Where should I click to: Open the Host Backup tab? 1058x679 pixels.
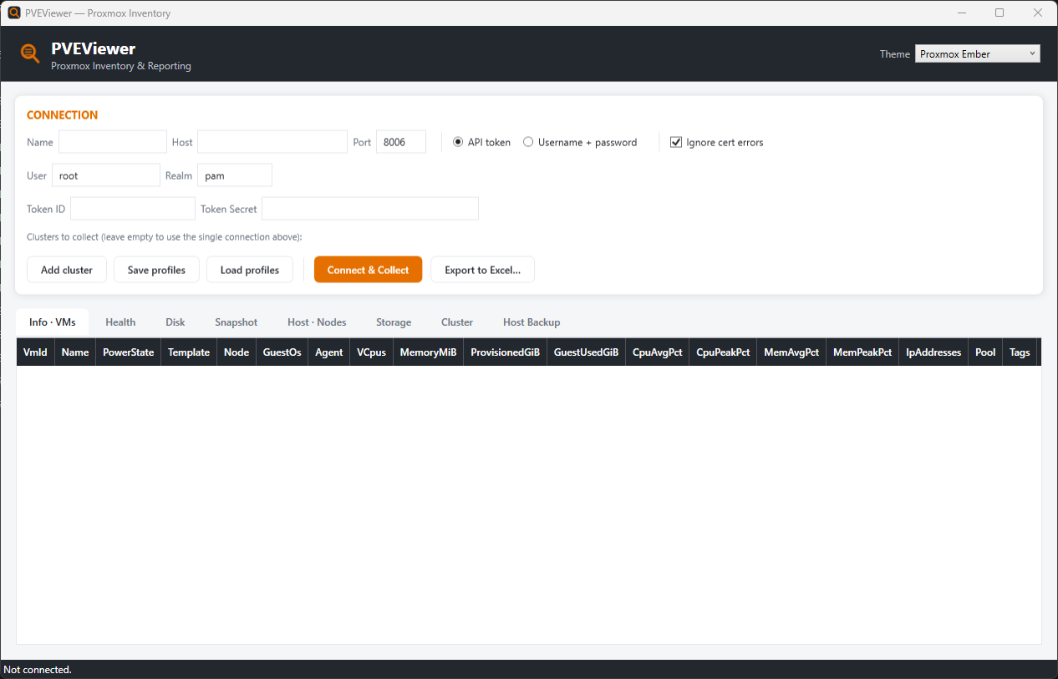coord(532,322)
